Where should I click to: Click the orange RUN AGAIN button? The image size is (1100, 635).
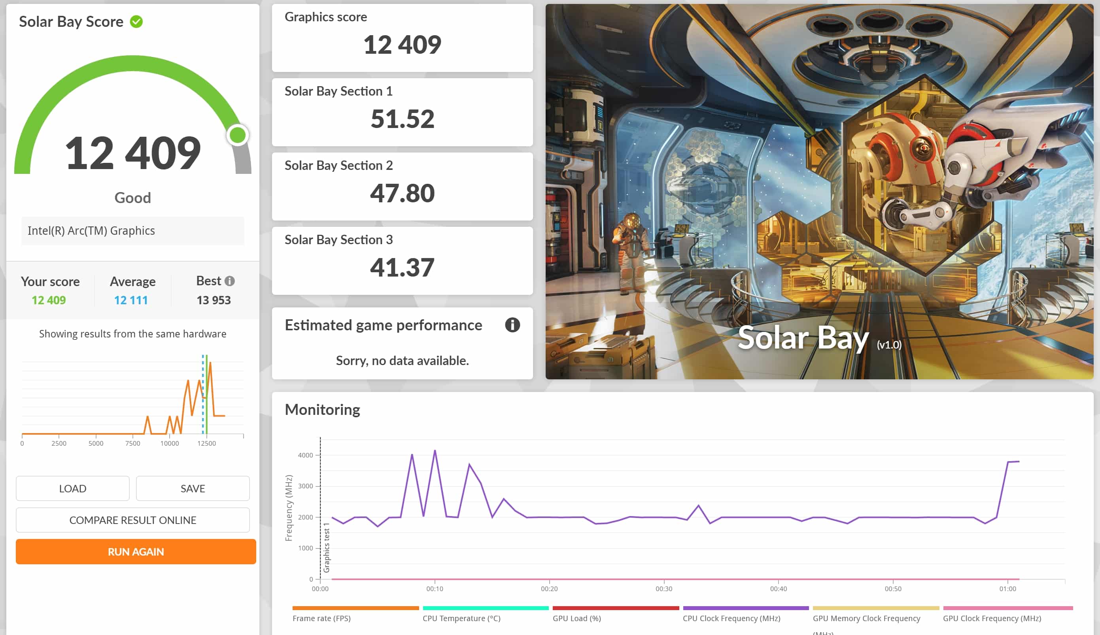pyautogui.click(x=136, y=552)
